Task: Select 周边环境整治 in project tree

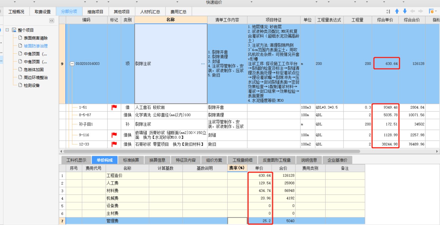Action: click(36, 77)
